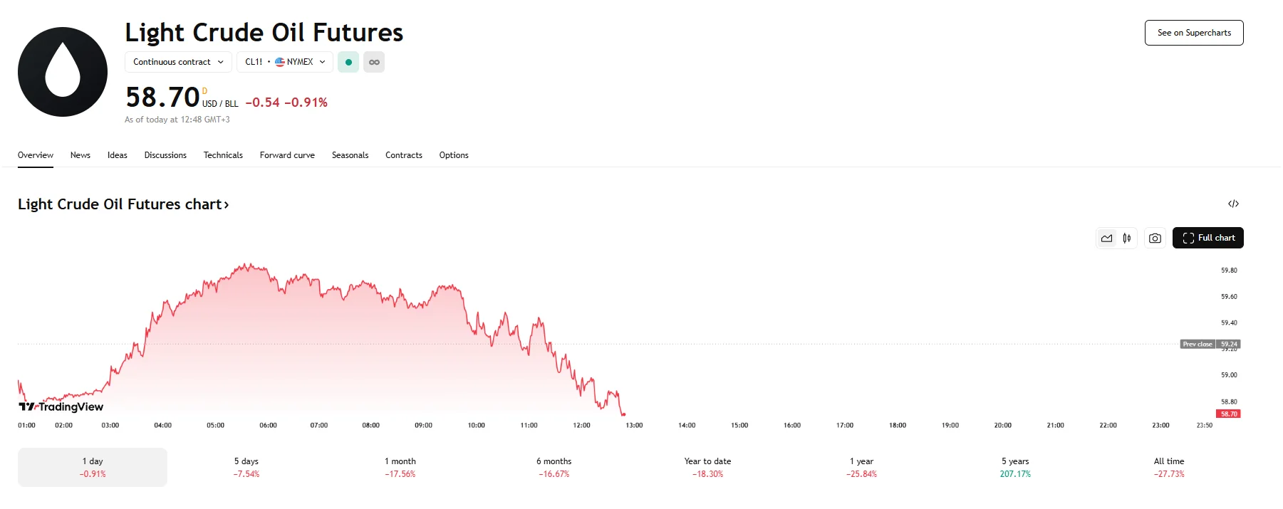Click the infinity continuous contract icon
The height and width of the screenshot is (509, 1283).
click(x=373, y=62)
